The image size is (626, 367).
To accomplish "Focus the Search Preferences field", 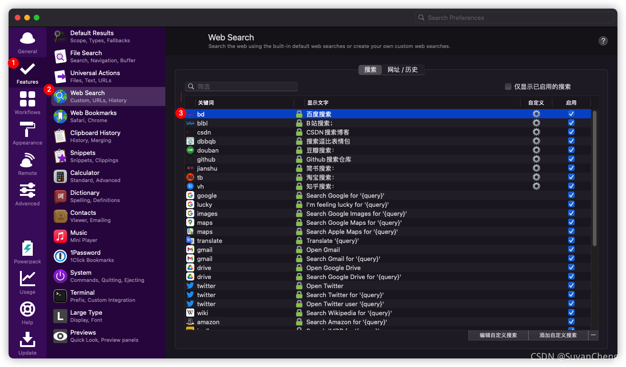I will pyautogui.click(x=514, y=18).
